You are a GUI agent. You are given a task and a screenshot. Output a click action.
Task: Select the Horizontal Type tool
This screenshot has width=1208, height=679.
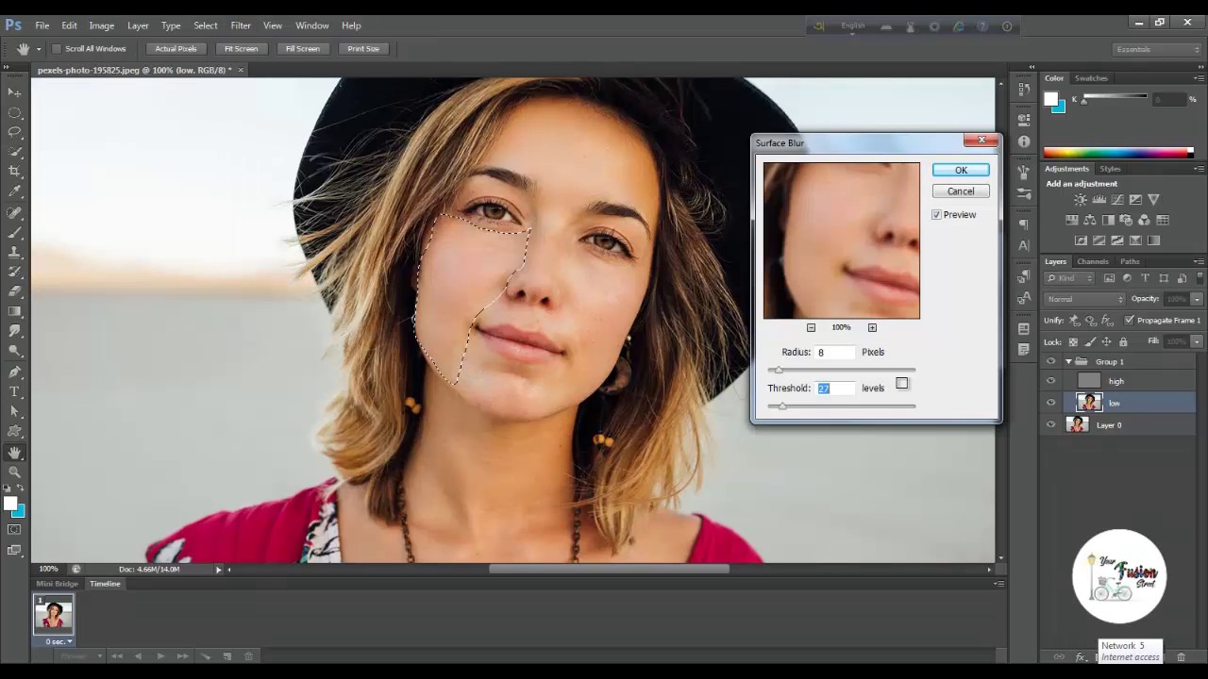[x=15, y=391]
